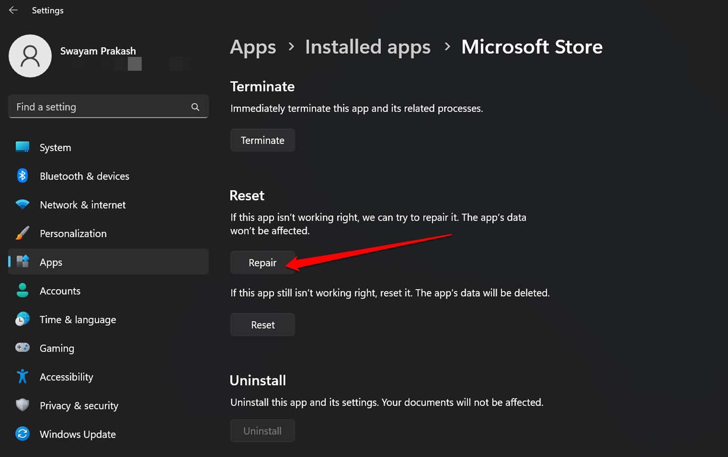
Task: Click the Terminate section heading
Action: 262,86
